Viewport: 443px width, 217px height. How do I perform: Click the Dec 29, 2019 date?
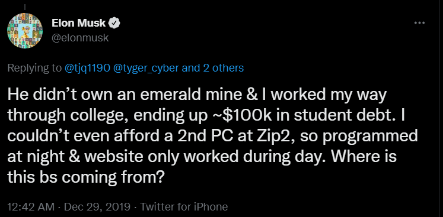coord(97,207)
